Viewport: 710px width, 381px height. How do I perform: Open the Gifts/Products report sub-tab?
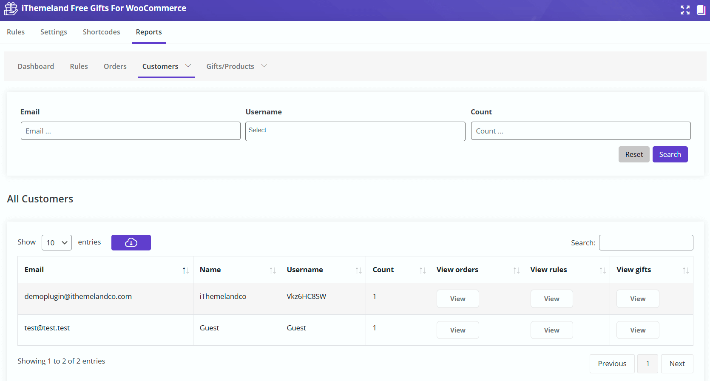230,66
